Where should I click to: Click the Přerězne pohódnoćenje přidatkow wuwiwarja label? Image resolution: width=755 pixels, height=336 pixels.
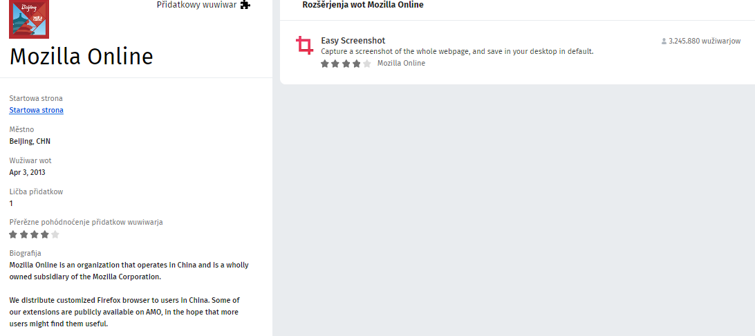86,223
